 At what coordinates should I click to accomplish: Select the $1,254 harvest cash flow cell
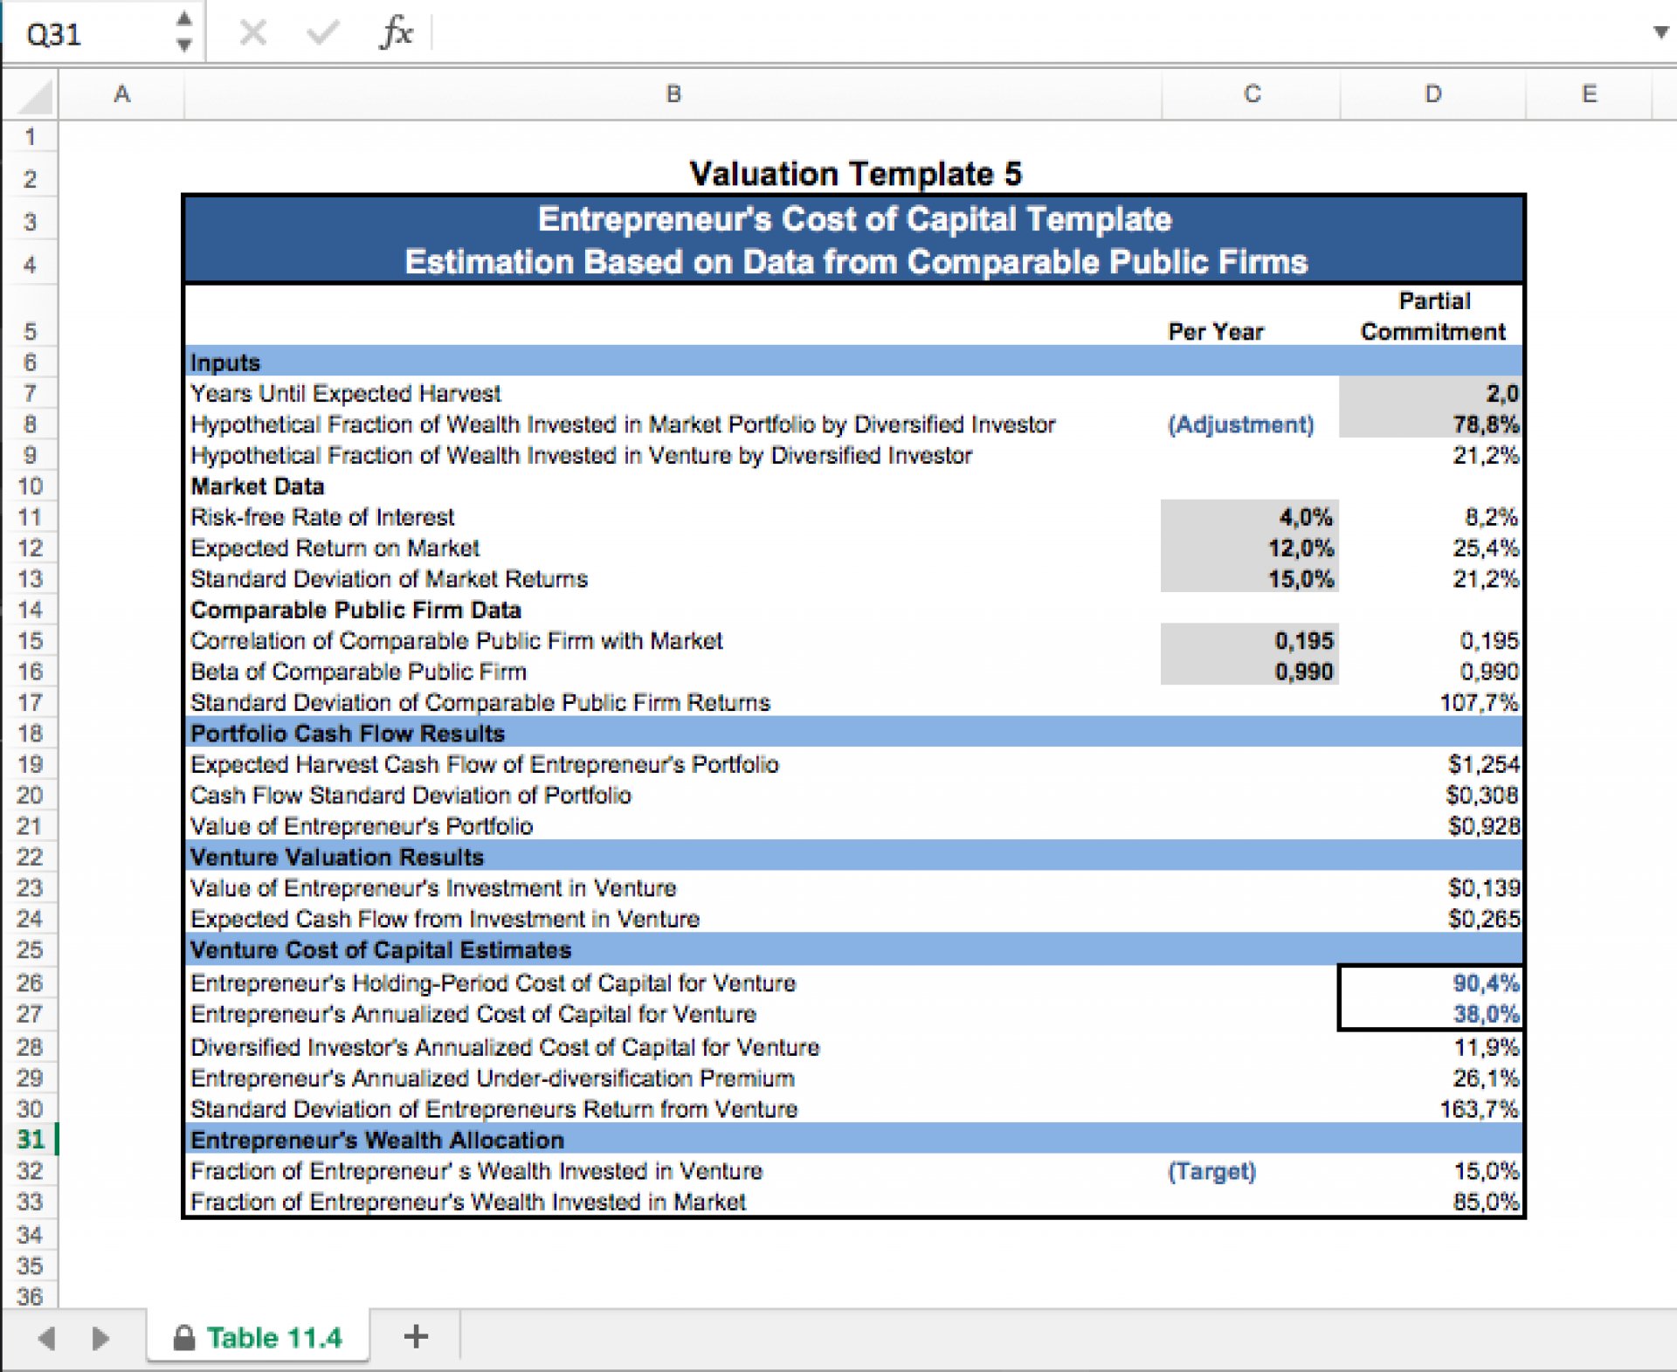[1432, 764]
